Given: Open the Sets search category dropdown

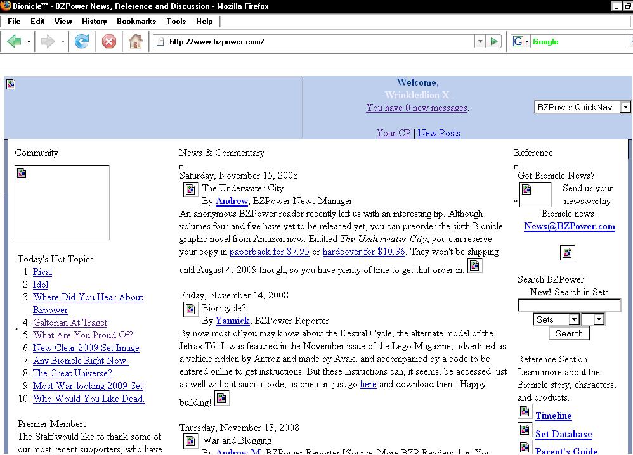Looking at the screenshot, I should point(557,319).
